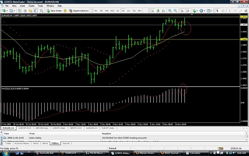Open the Charts menu

[31, 6]
